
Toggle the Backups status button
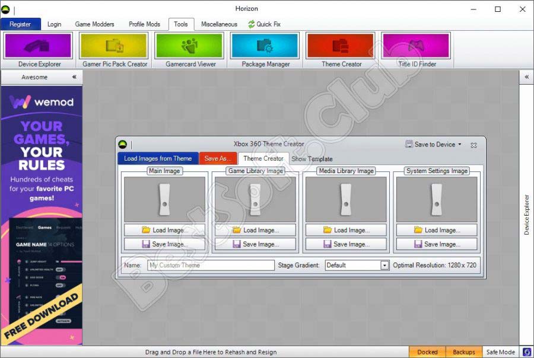click(x=463, y=352)
